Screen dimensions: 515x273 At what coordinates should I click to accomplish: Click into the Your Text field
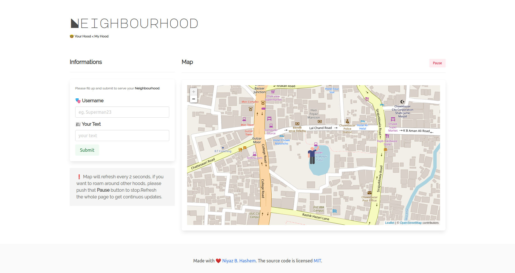[x=122, y=136]
